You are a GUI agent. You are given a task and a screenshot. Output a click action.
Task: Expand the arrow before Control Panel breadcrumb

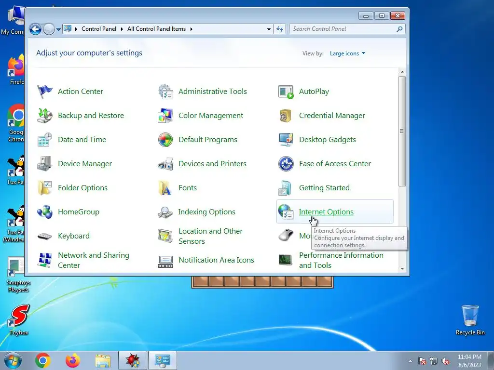pyautogui.click(x=76, y=29)
